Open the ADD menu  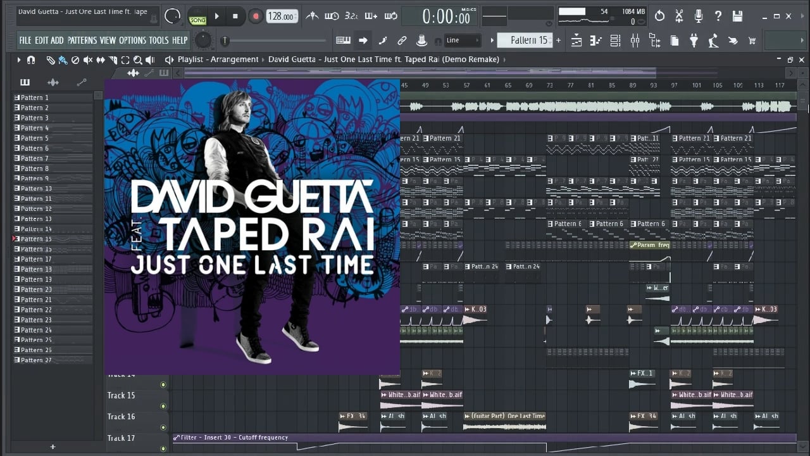pyautogui.click(x=58, y=41)
